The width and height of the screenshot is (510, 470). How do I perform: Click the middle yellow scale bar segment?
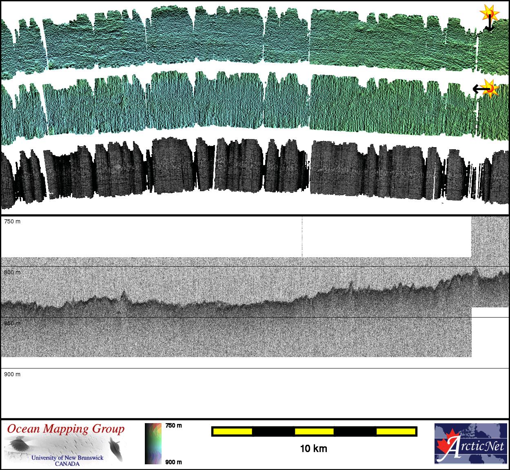point(314,431)
